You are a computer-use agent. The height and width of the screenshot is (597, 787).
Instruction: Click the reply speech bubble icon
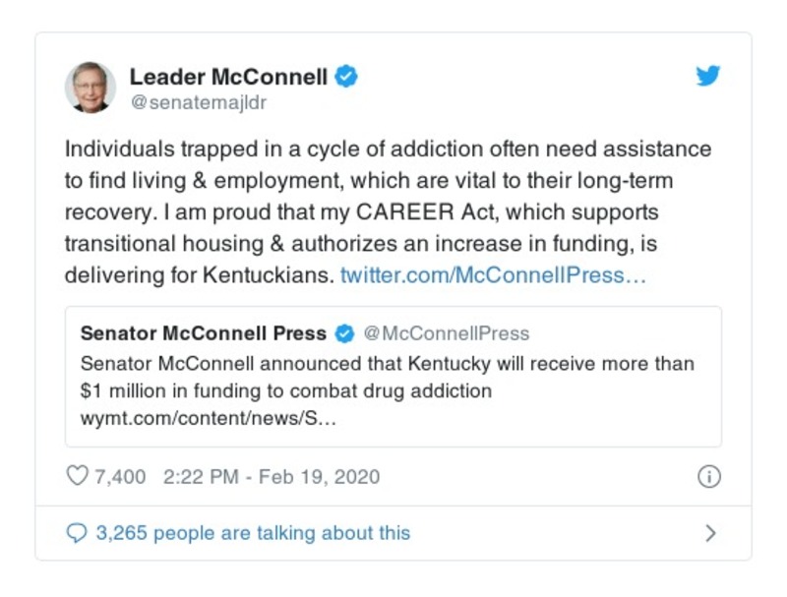77,533
